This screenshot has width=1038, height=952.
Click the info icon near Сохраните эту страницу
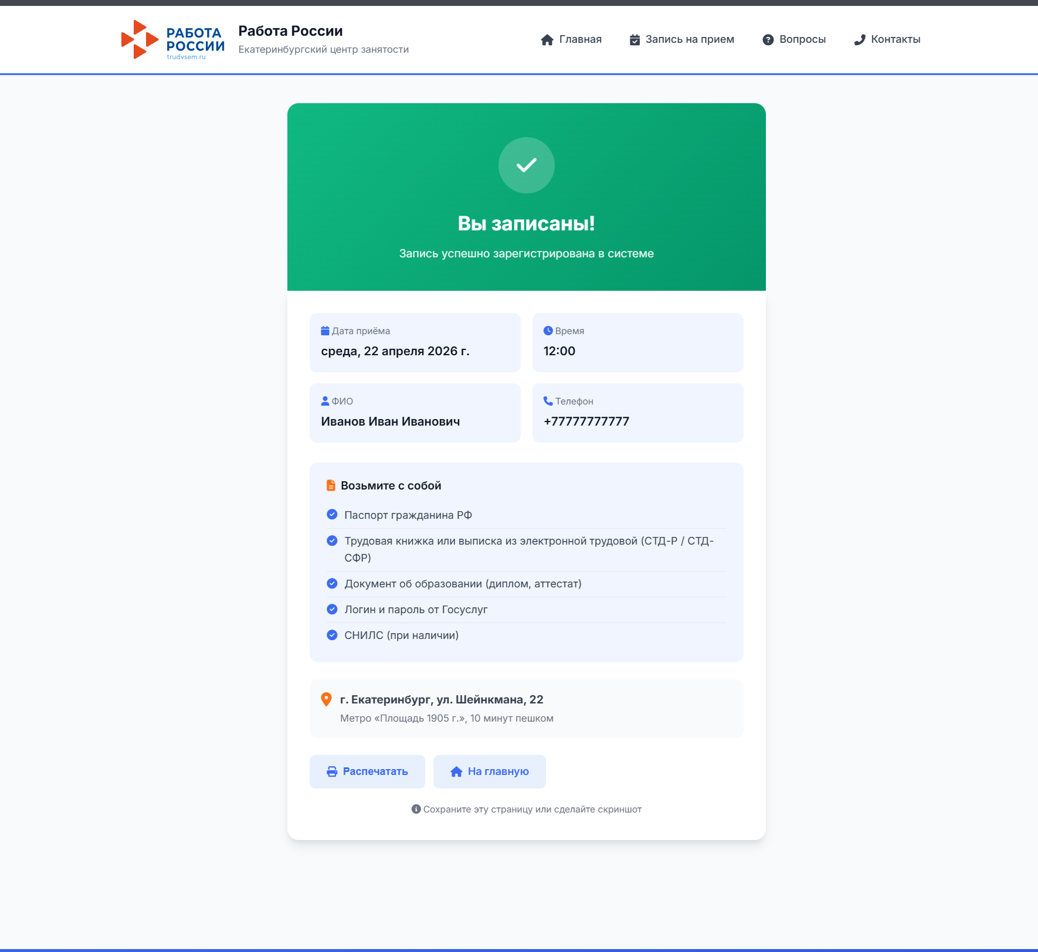coord(416,809)
